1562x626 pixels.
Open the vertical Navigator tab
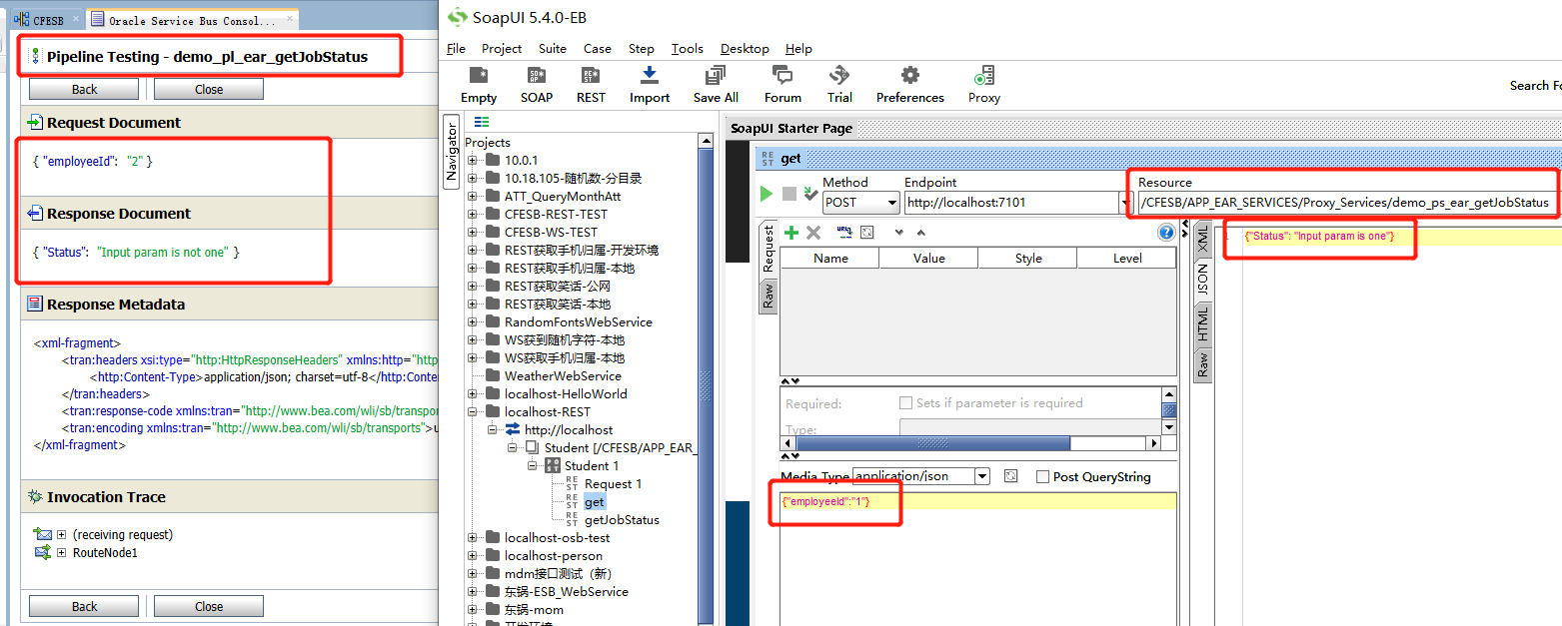pos(451,150)
